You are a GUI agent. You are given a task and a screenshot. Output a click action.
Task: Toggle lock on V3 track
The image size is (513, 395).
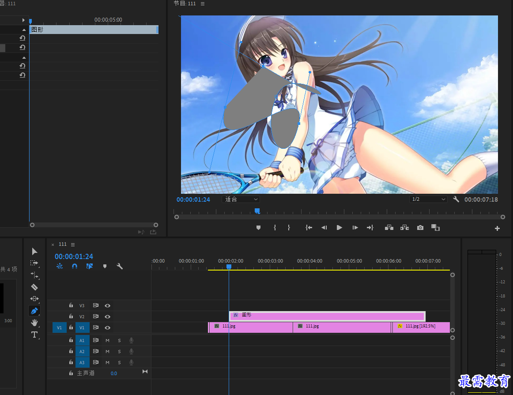71,305
